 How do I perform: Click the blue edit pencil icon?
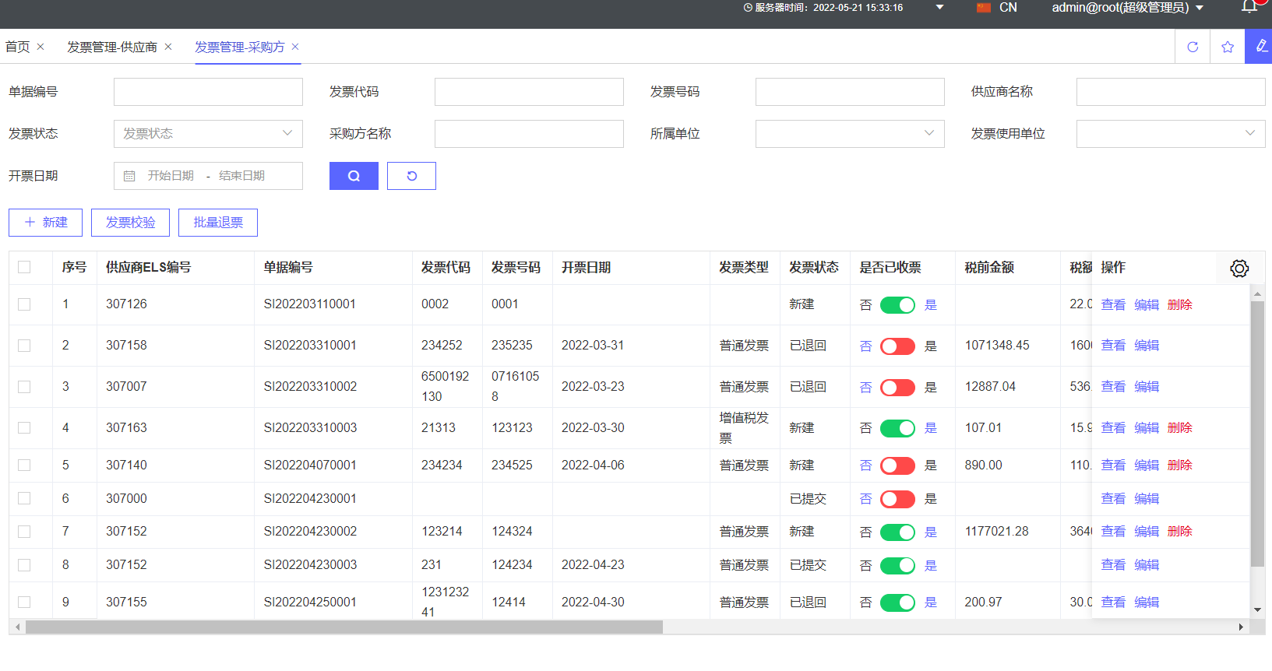1260,47
